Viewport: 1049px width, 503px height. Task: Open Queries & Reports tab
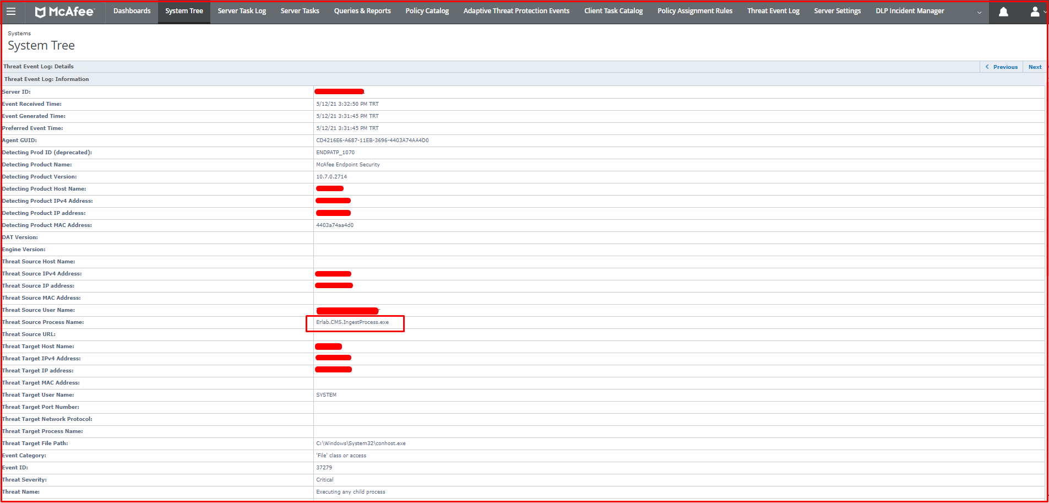click(362, 11)
